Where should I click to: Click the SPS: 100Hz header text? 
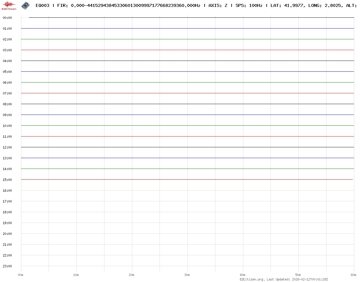(x=249, y=5)
